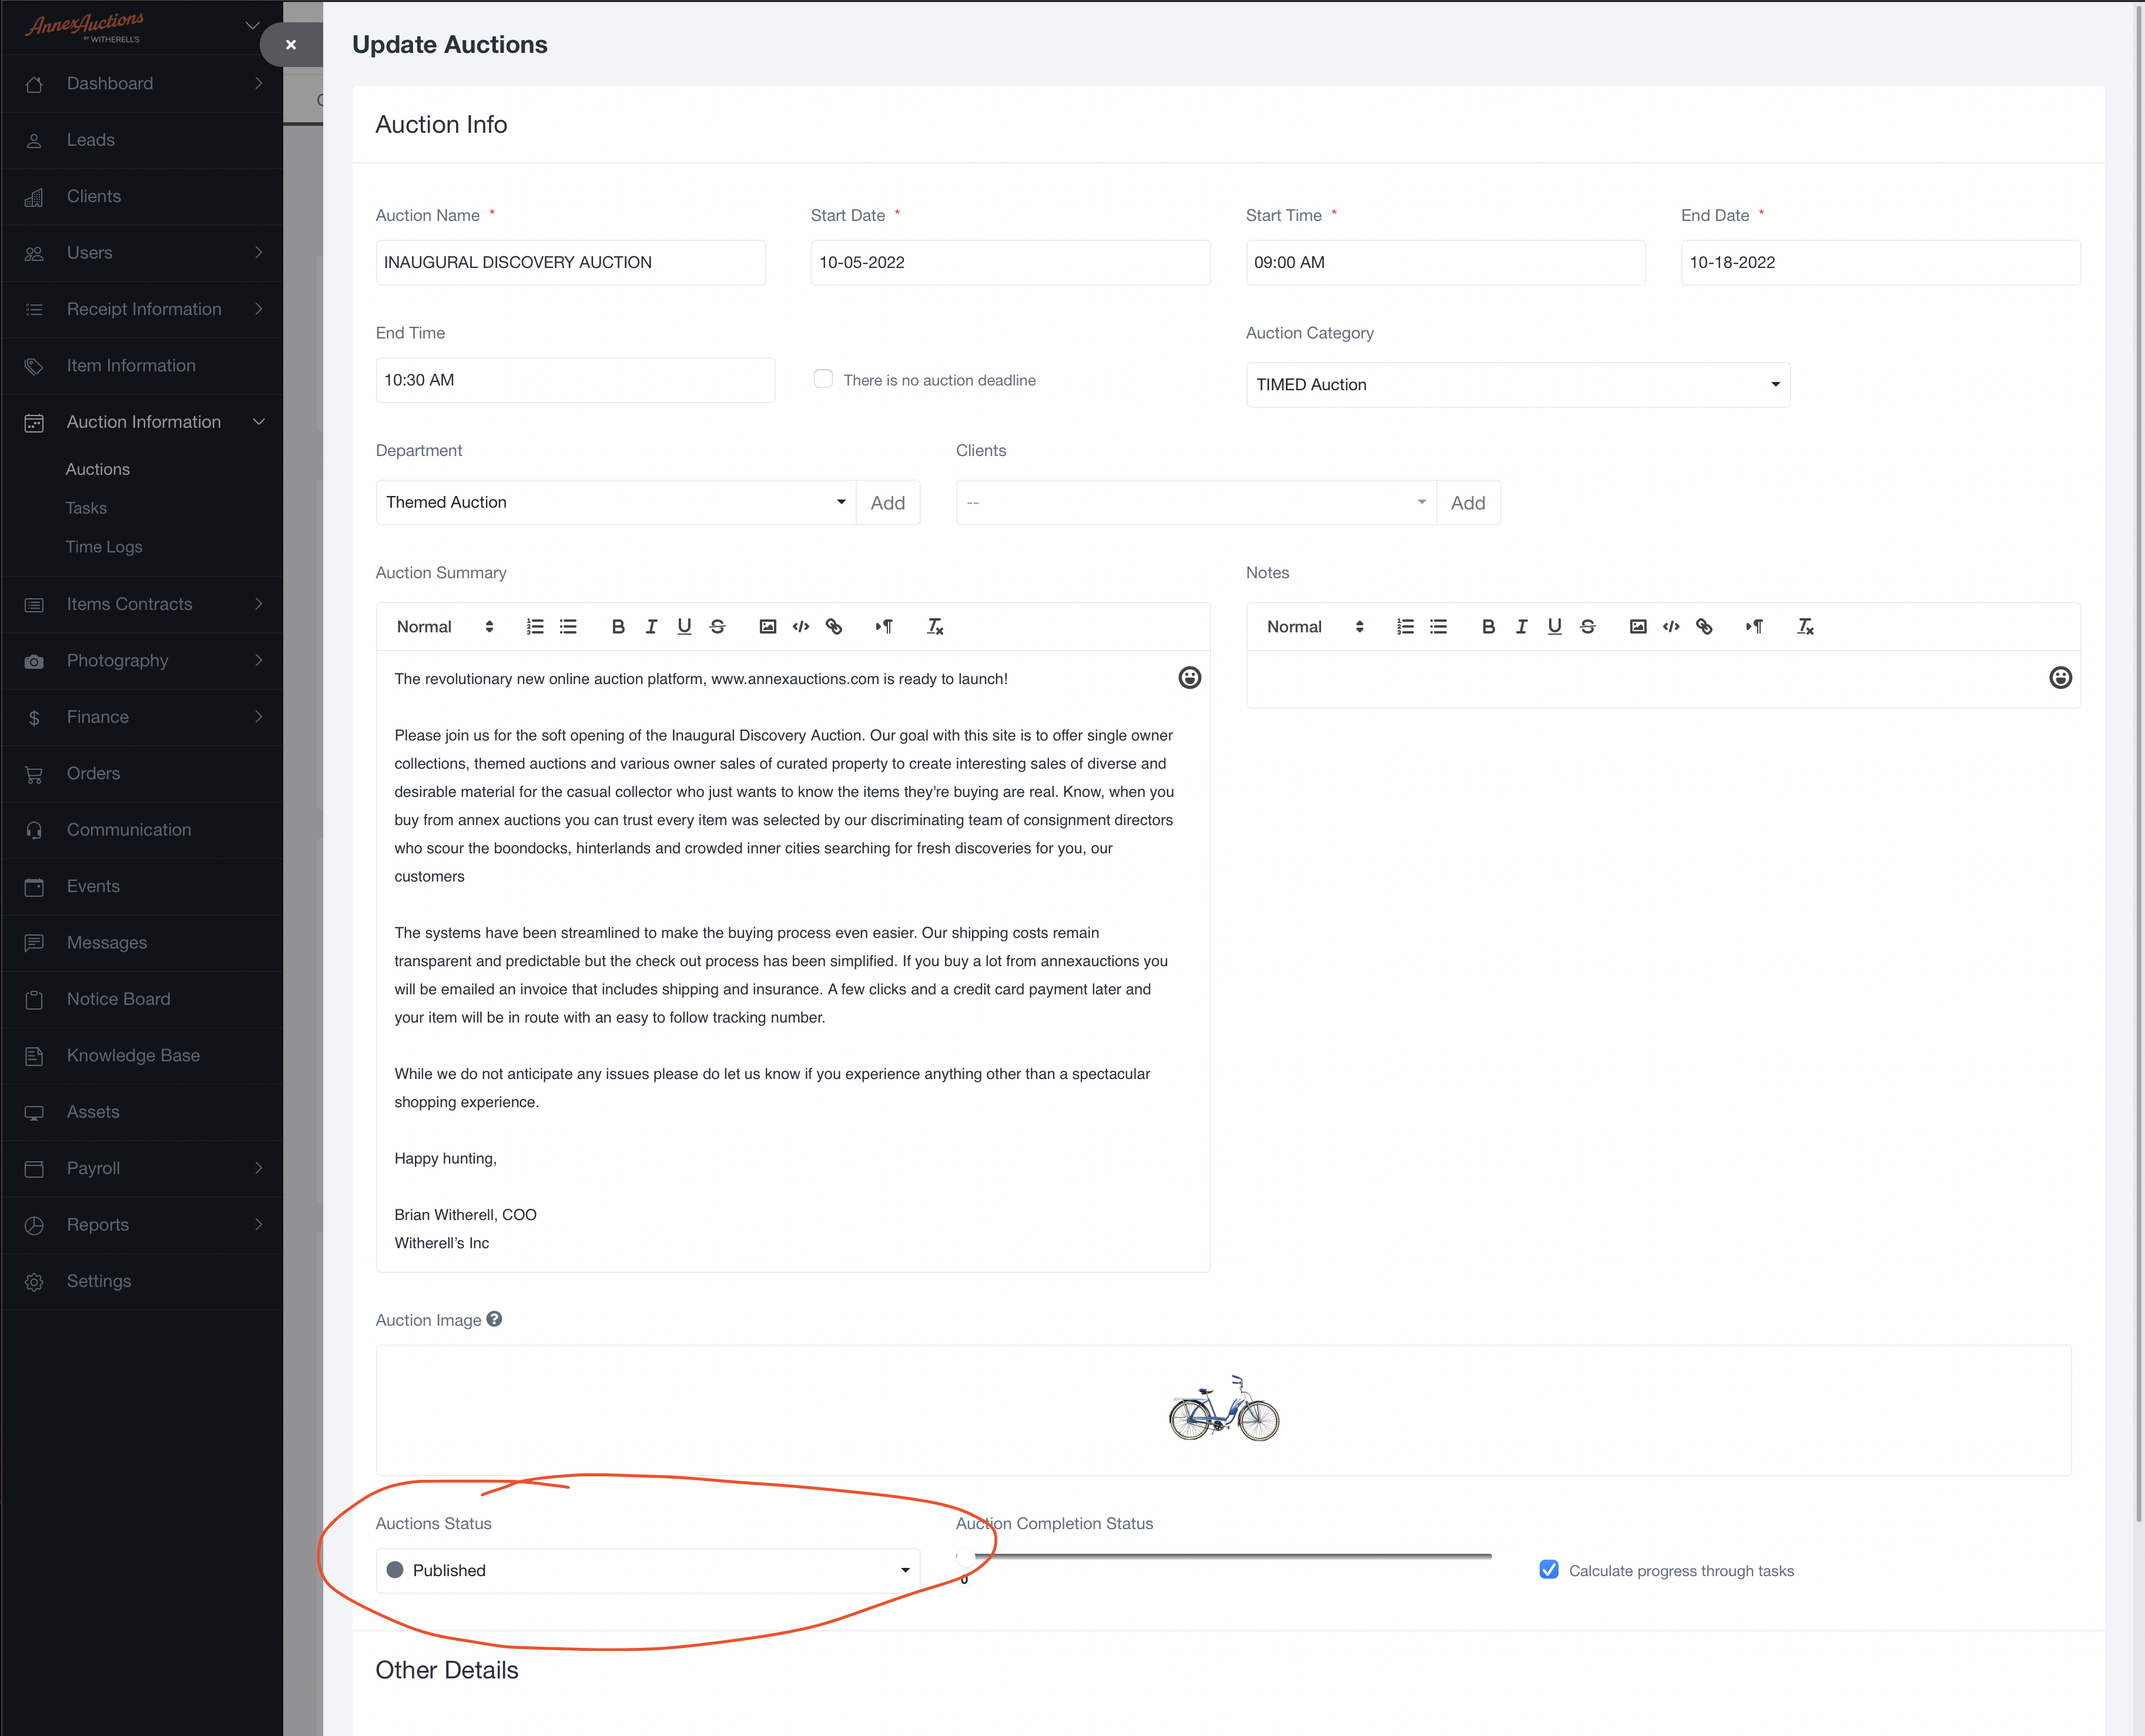The image size is (2145, 1736).
Task: Insert link in Auction Summary editor
Action: pos(834,627)
